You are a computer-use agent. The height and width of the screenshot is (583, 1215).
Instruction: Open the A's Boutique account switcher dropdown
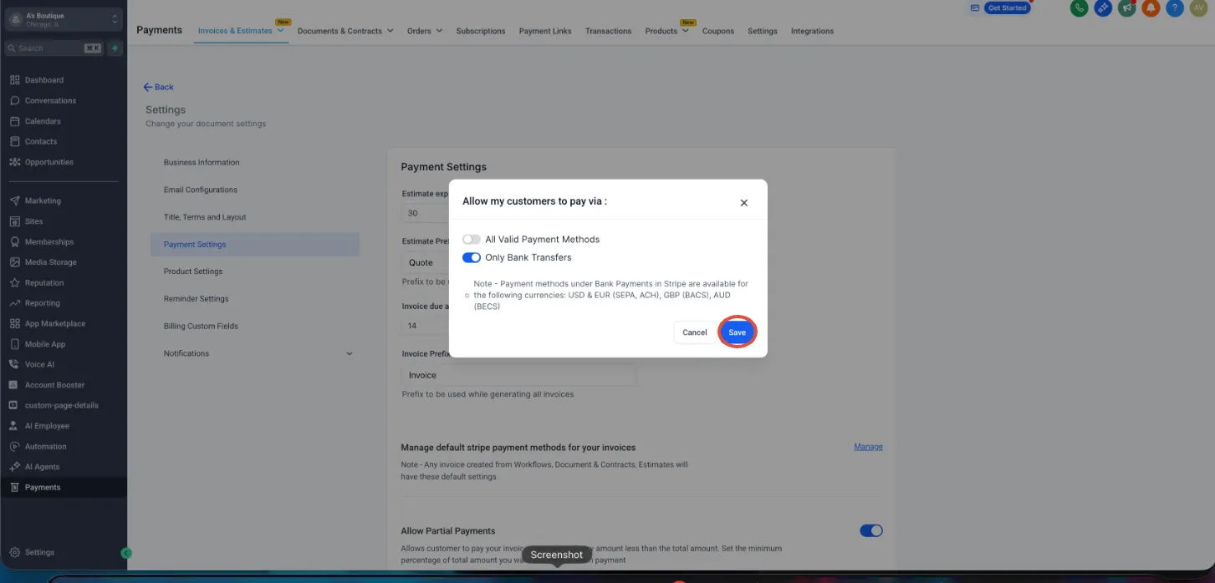[x=64, y=19]
